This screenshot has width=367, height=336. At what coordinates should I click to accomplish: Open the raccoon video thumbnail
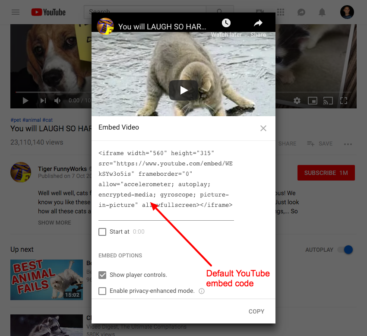pos(47,325)
